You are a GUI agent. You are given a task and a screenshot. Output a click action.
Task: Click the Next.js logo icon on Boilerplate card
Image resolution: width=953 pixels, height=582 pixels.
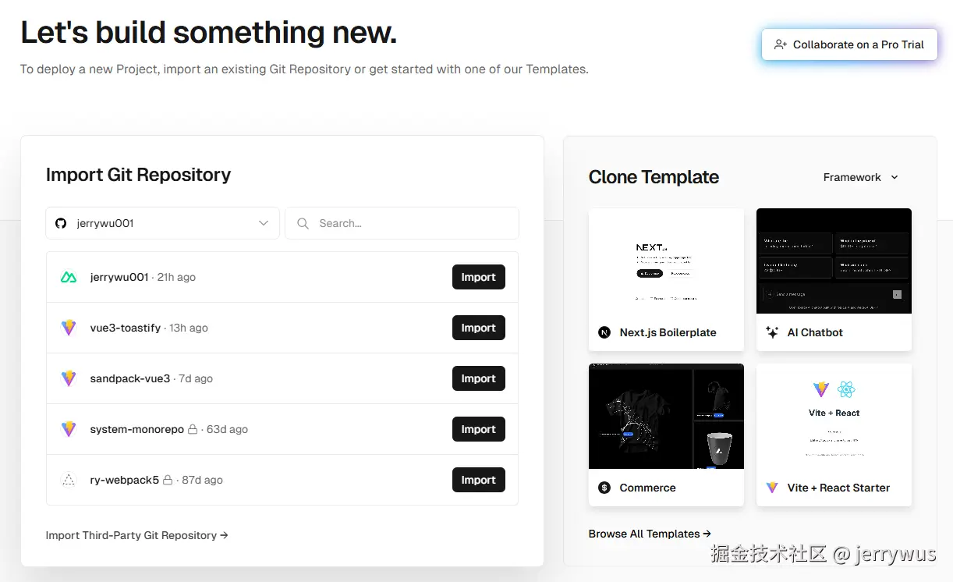(x=604, y=332)
